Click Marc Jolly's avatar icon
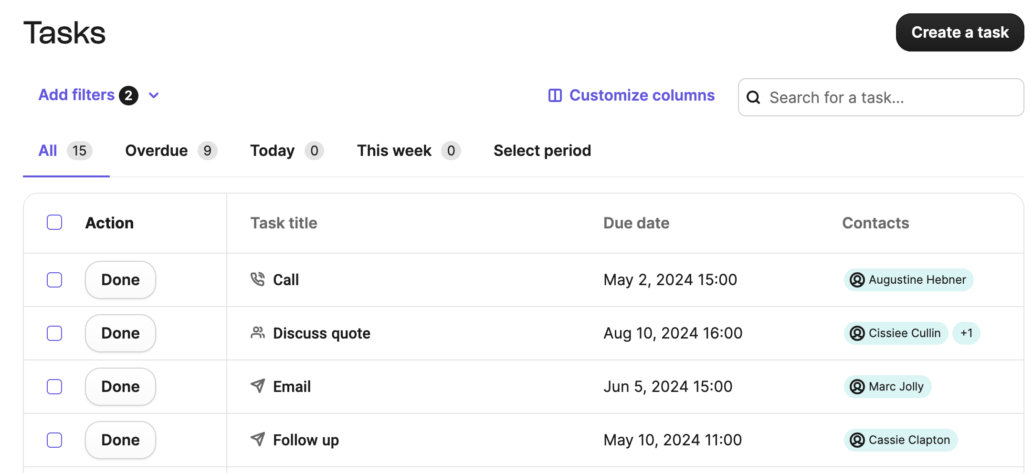Viewport: 1033px width, 473px height. 856,387
